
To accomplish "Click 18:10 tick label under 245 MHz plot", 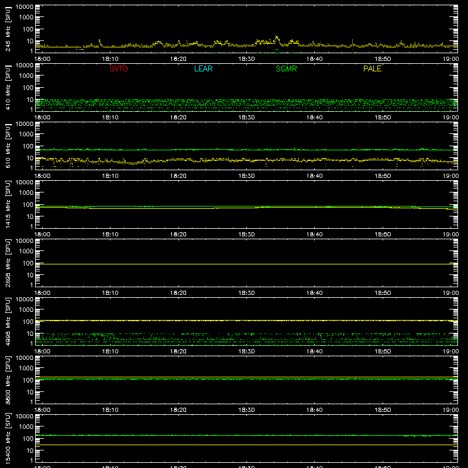I will pos(110,59).
